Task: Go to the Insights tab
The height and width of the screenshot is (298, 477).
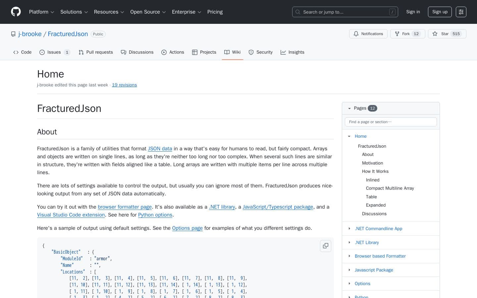Action: pos(292,52)
